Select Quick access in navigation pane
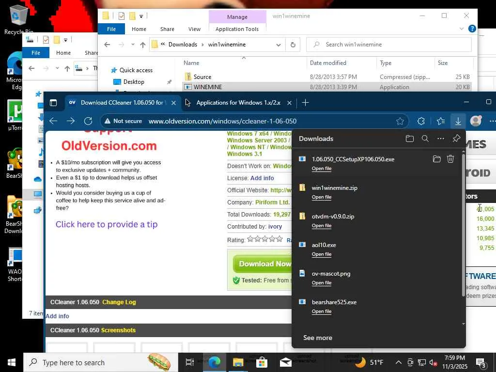The width and height of the screenshot is (496, 372). pyautogui.click(x=136, y=70)
